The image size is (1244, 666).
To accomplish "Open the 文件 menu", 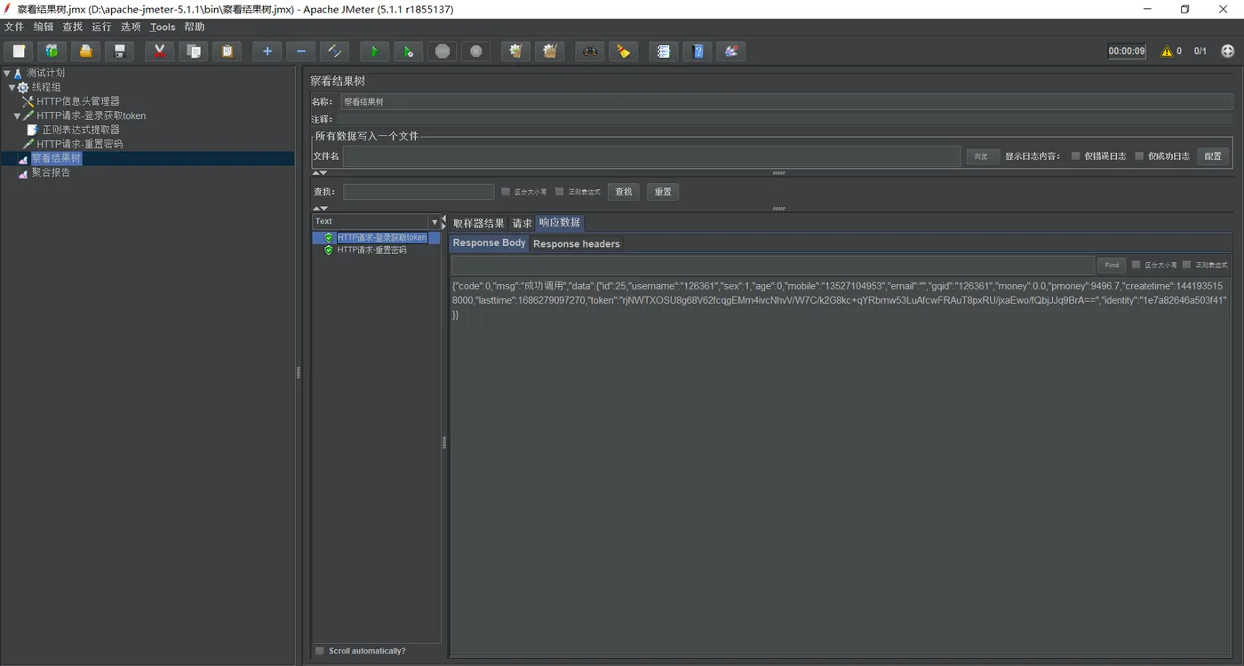I will pyautogui.click(x=14, y=28).
